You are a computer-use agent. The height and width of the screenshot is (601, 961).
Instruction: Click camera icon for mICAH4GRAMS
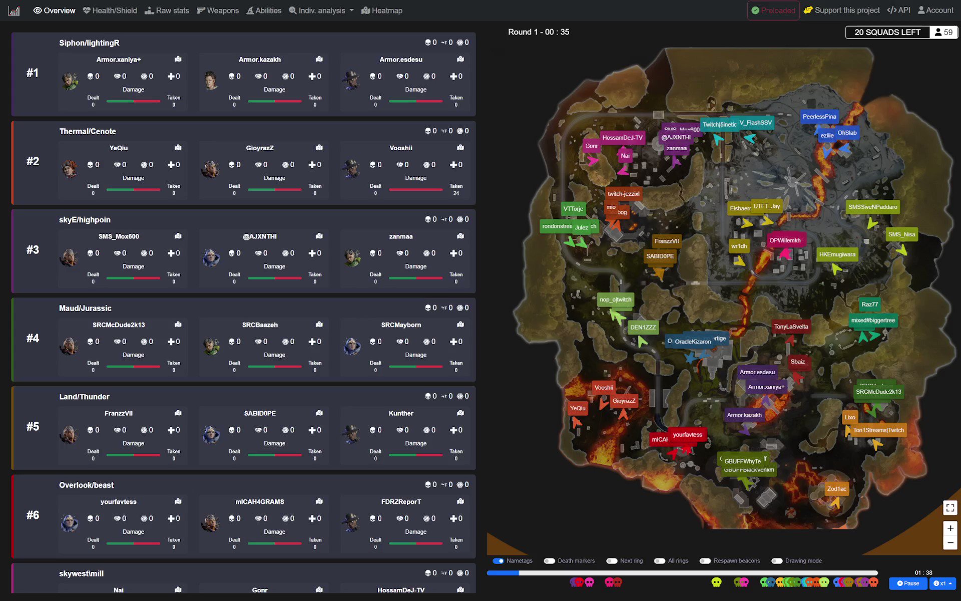(319, 501)
